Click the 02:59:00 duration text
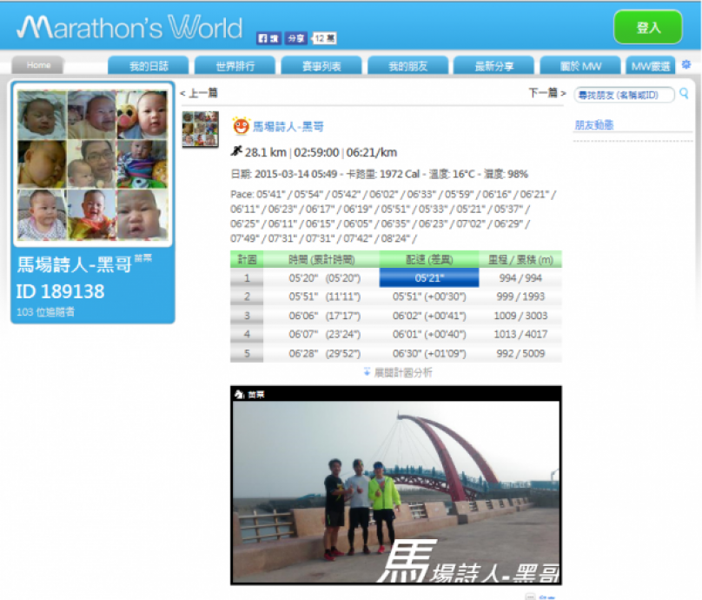Screen dimensions: 702x600 click(x=316, y=152)
